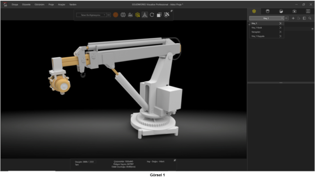The width and height of the screenshot is (315, 178).
Task: Click the plus icon to add model set
Action: 293,18
